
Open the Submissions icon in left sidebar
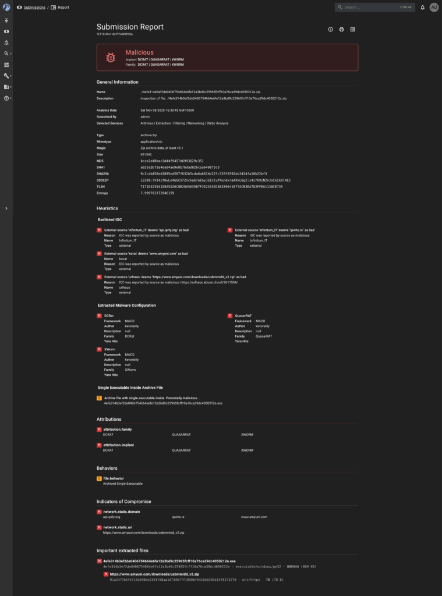point(6,31)
